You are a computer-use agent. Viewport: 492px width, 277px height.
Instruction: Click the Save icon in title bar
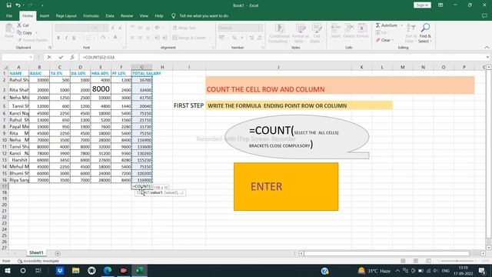[8, 5]
